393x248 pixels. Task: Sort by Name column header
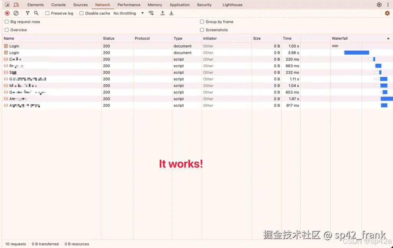[x=52, y=38]
